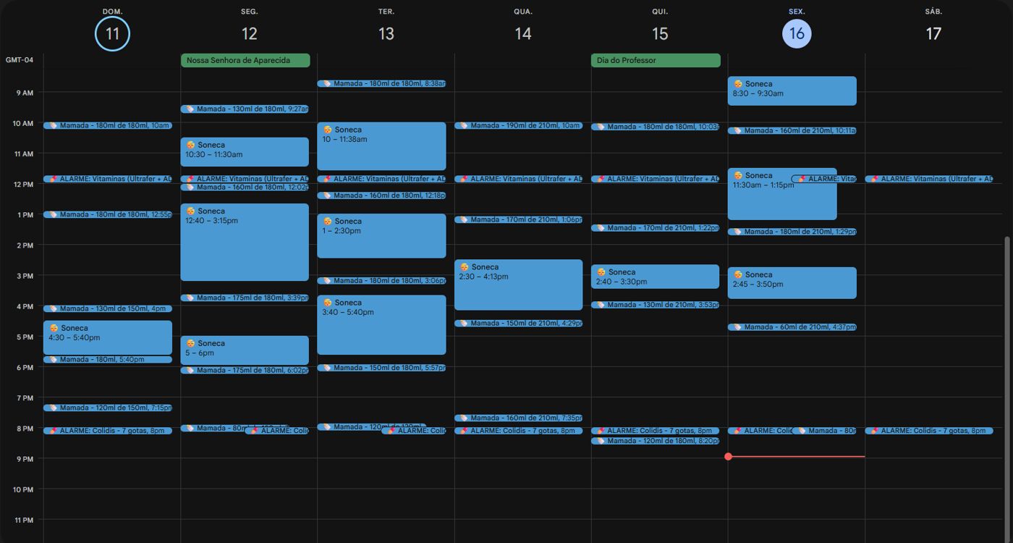Open the Dia do Professor all-day event
Screen dimensions: 1013x543
pyautogui.click(x=656, y=61)
